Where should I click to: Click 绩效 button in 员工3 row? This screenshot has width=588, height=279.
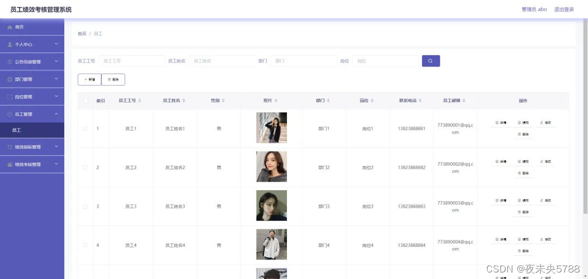[x=523, y=201]
